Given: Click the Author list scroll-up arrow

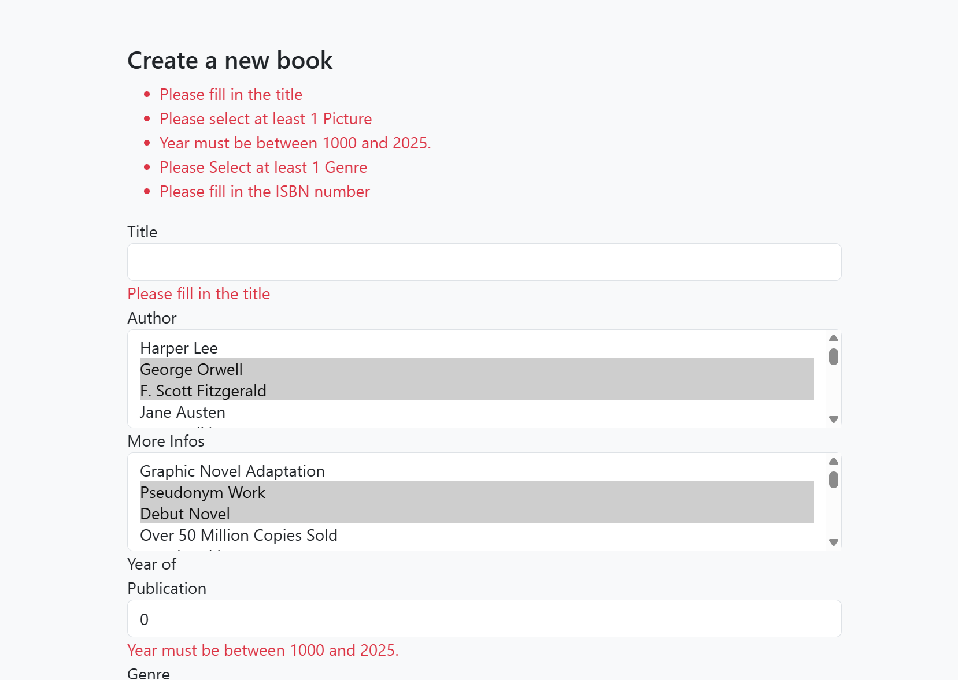Looking at the screenshot, I should (x=833, y=338).
